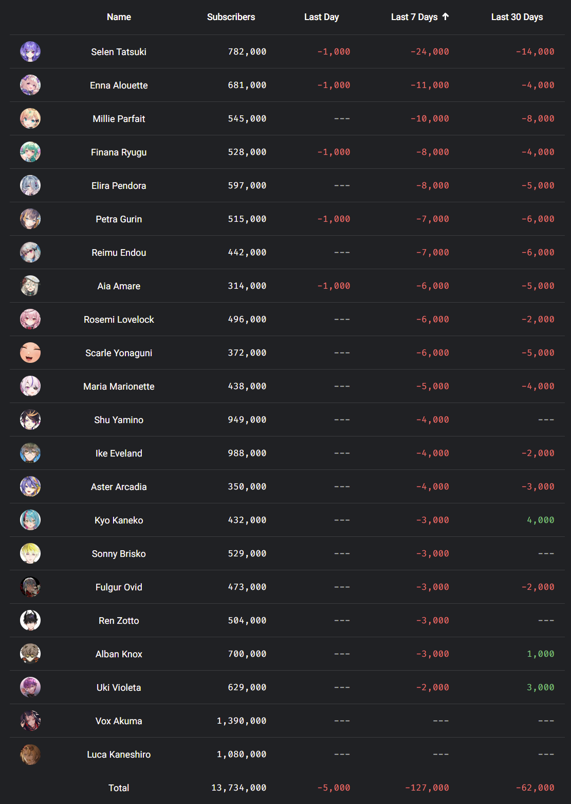571x804 pixels.
Task: Open the Ike Eveland name link
Action: coord(119,453)
